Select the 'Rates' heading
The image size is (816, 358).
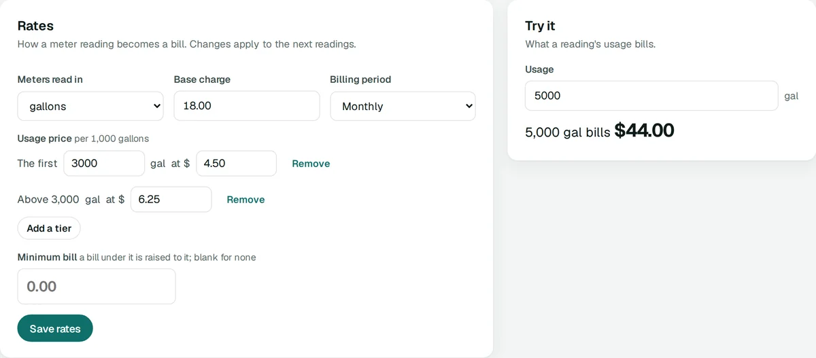[x=35, y=26]
